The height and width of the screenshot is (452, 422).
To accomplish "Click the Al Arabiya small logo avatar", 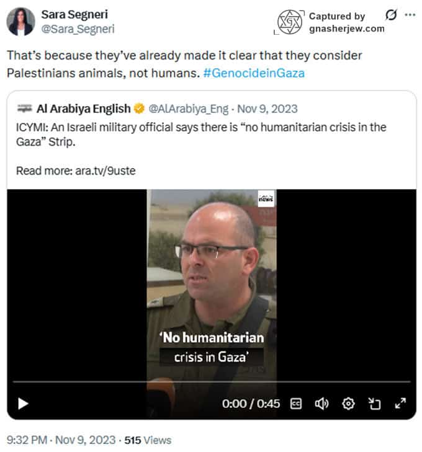I will 25,109.
